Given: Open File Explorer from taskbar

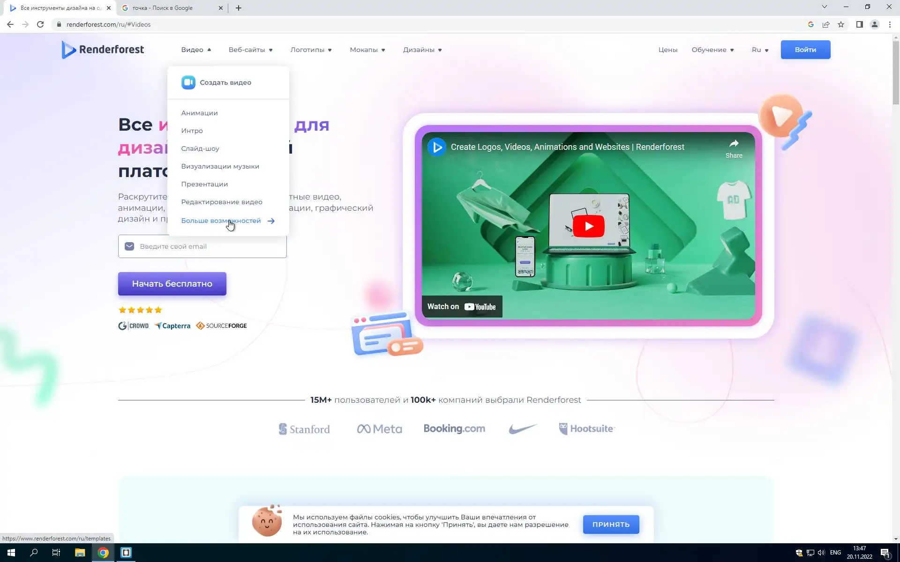Looking at the screenshot, I should click(x=80, y=553).
